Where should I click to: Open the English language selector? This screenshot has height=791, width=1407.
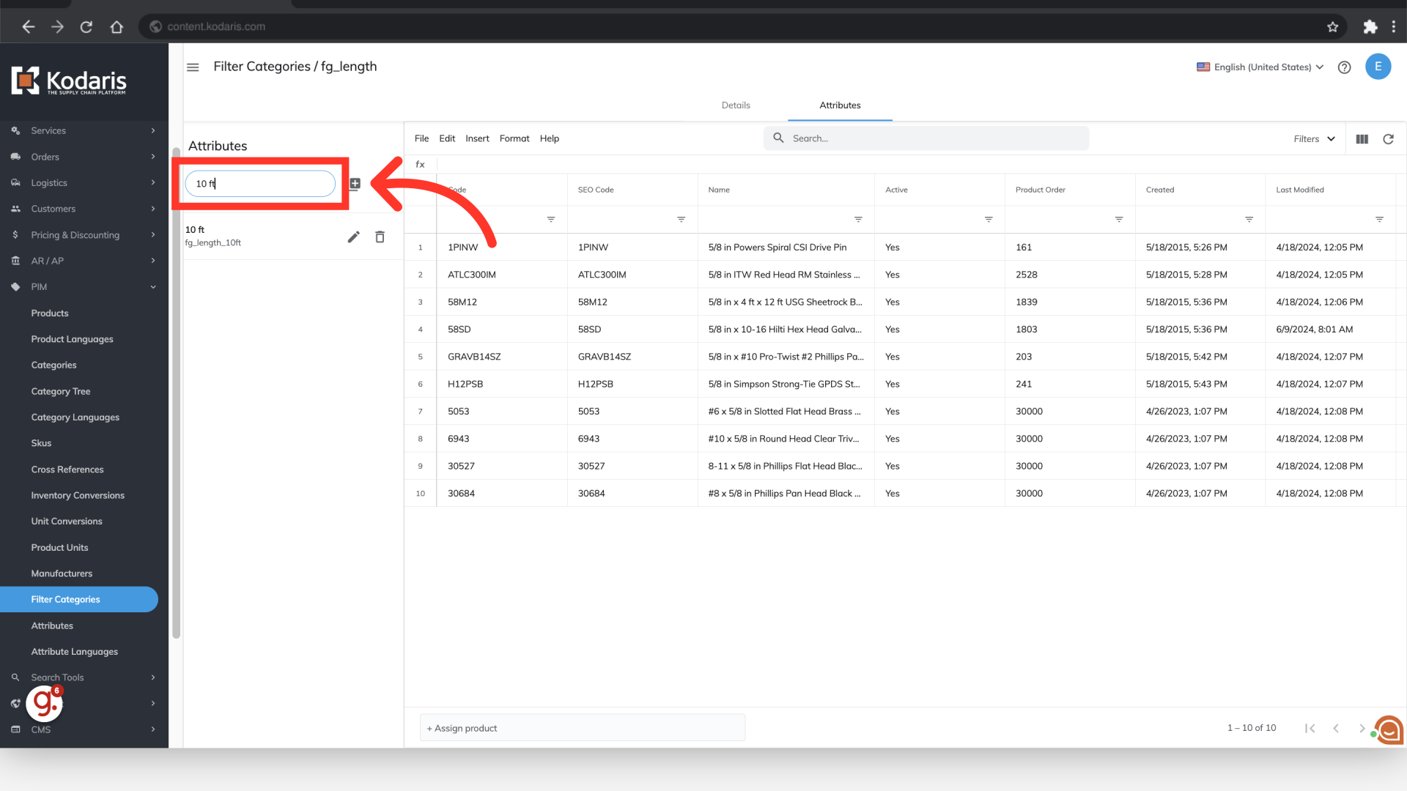click(1260, 67)
